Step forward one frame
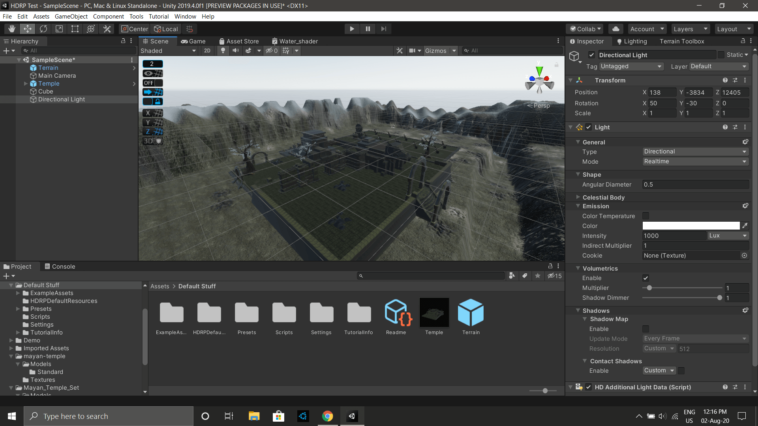Image resolution: width=758 pixels, height=426 pixels. coord(383,29)
